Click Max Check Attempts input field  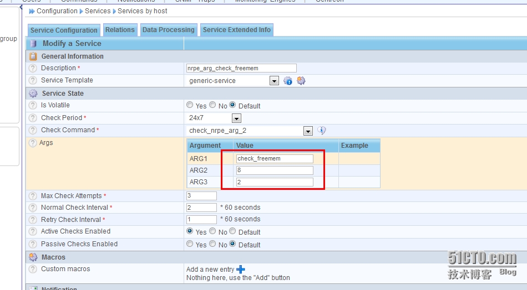click(x=202, y=196)
